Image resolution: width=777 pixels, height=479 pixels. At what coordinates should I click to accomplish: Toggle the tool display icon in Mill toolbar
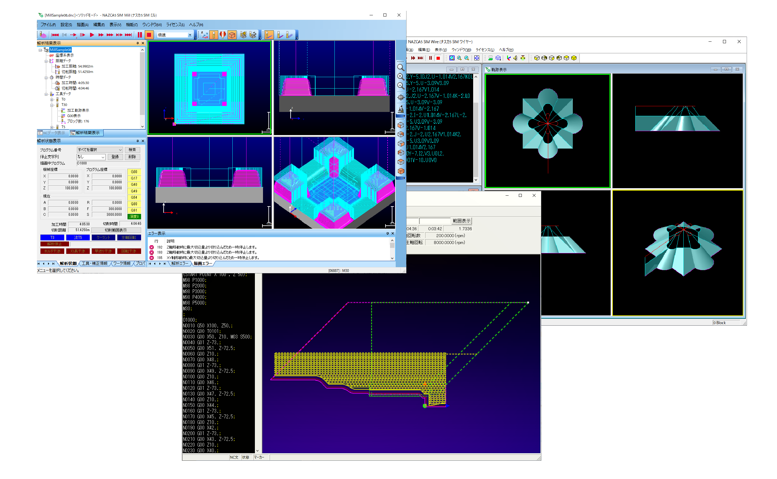coord(214,35)
